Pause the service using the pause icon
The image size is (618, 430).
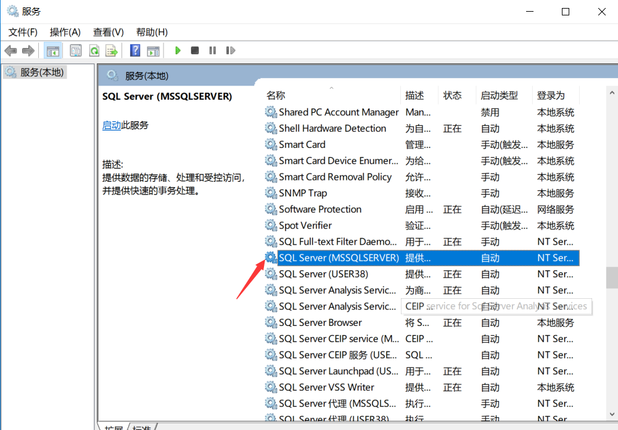coord(212,51)
